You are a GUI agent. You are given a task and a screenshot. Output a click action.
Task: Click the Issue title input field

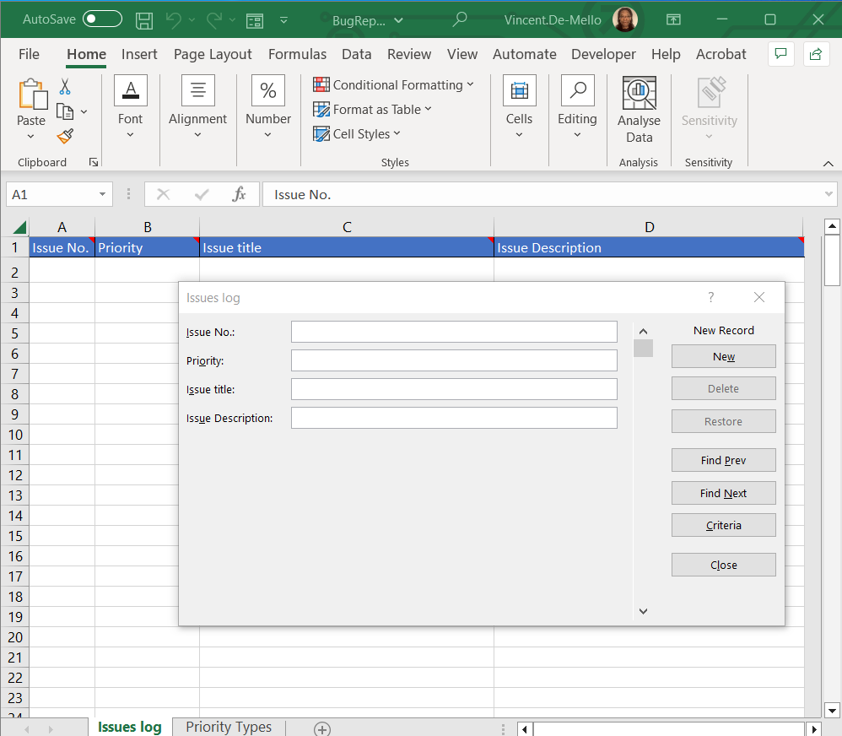pyautogui.click(x=454, y=389)
